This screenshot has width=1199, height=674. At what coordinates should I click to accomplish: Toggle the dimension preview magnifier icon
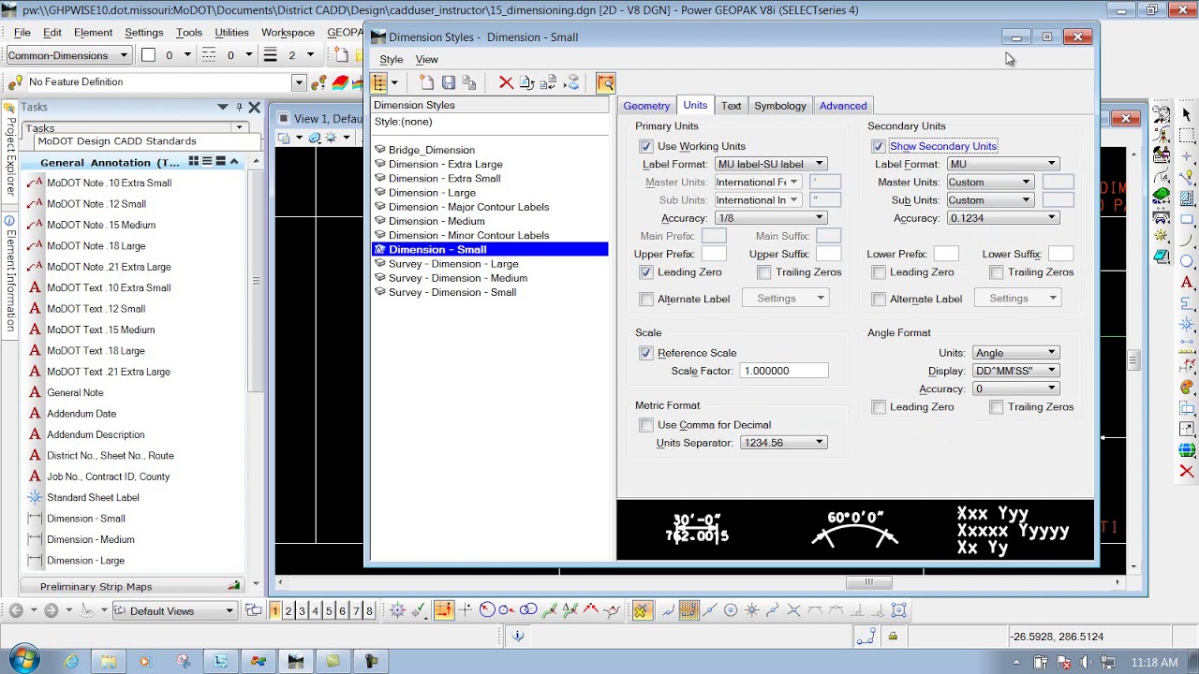pos(605,82)
